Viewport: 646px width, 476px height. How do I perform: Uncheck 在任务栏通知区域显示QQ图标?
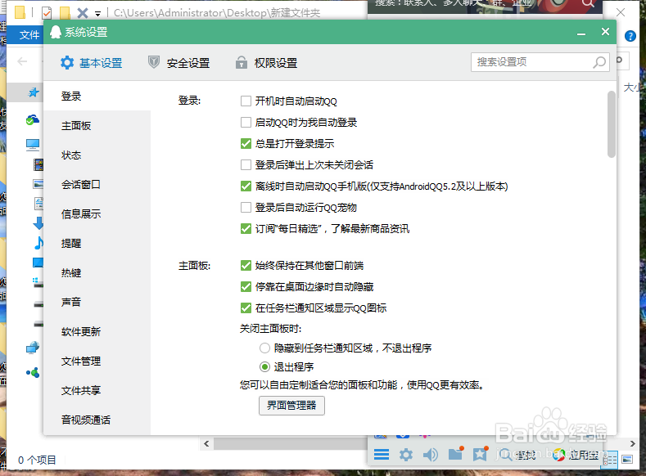click(246, 308)
